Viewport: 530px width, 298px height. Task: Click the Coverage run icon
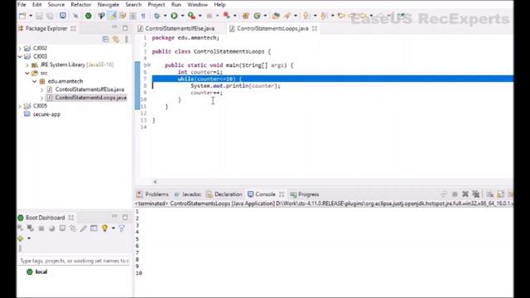(191, 16)
